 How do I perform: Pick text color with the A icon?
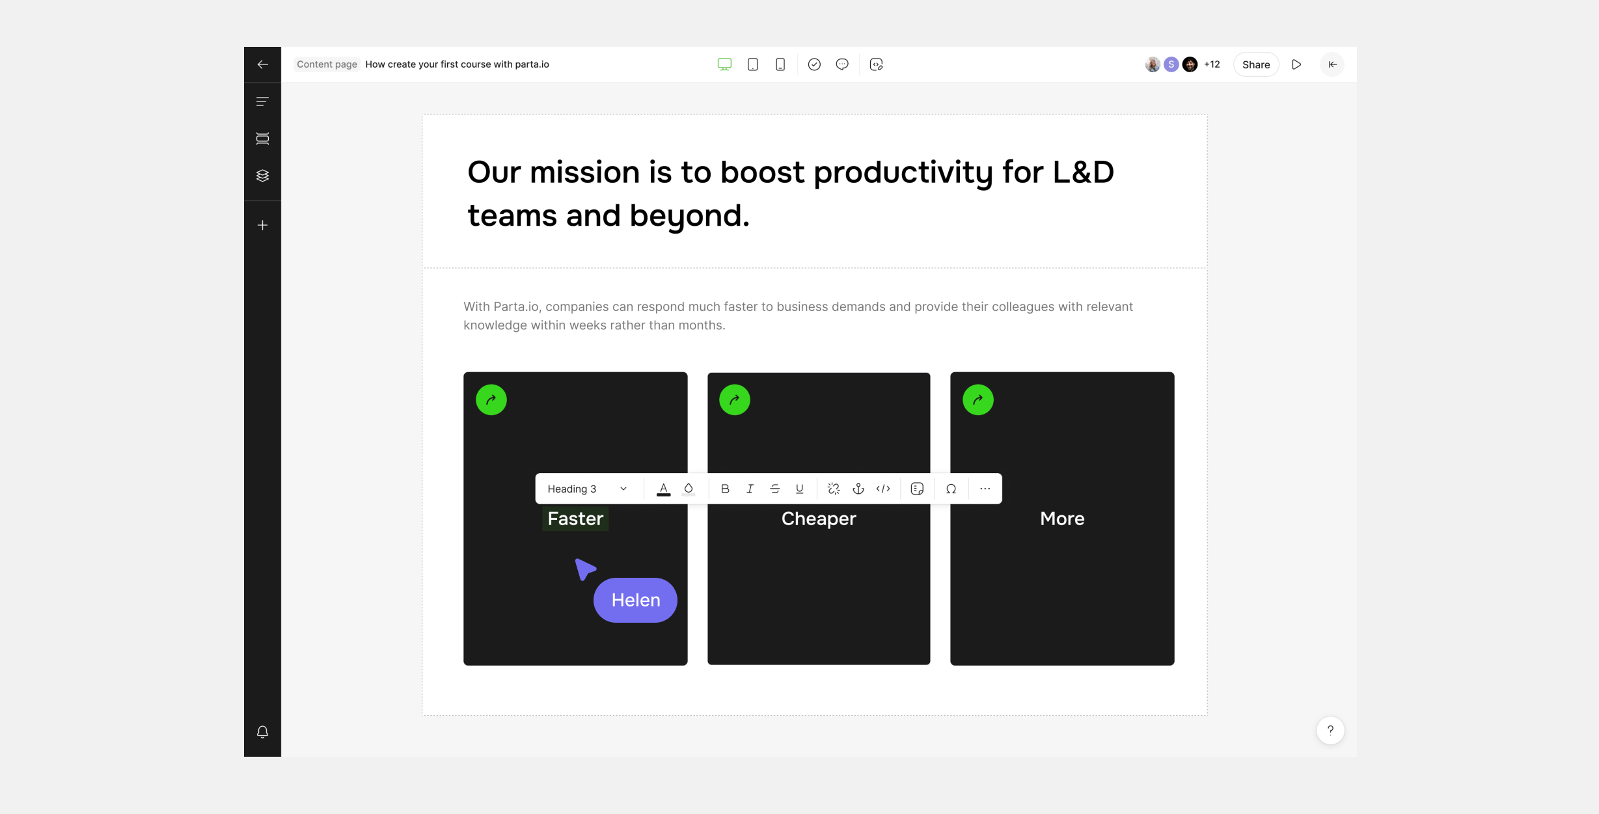(x=663, y=489)
